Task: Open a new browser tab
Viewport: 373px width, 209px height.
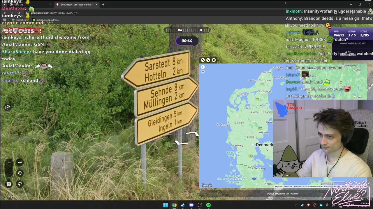Action: (x=103, y=4)
